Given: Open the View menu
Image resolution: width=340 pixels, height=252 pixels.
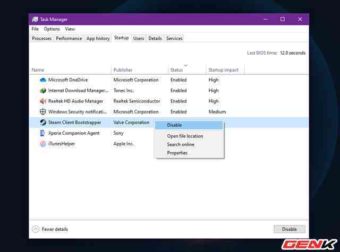Looking at the screenshot, I should pos(70,29).
